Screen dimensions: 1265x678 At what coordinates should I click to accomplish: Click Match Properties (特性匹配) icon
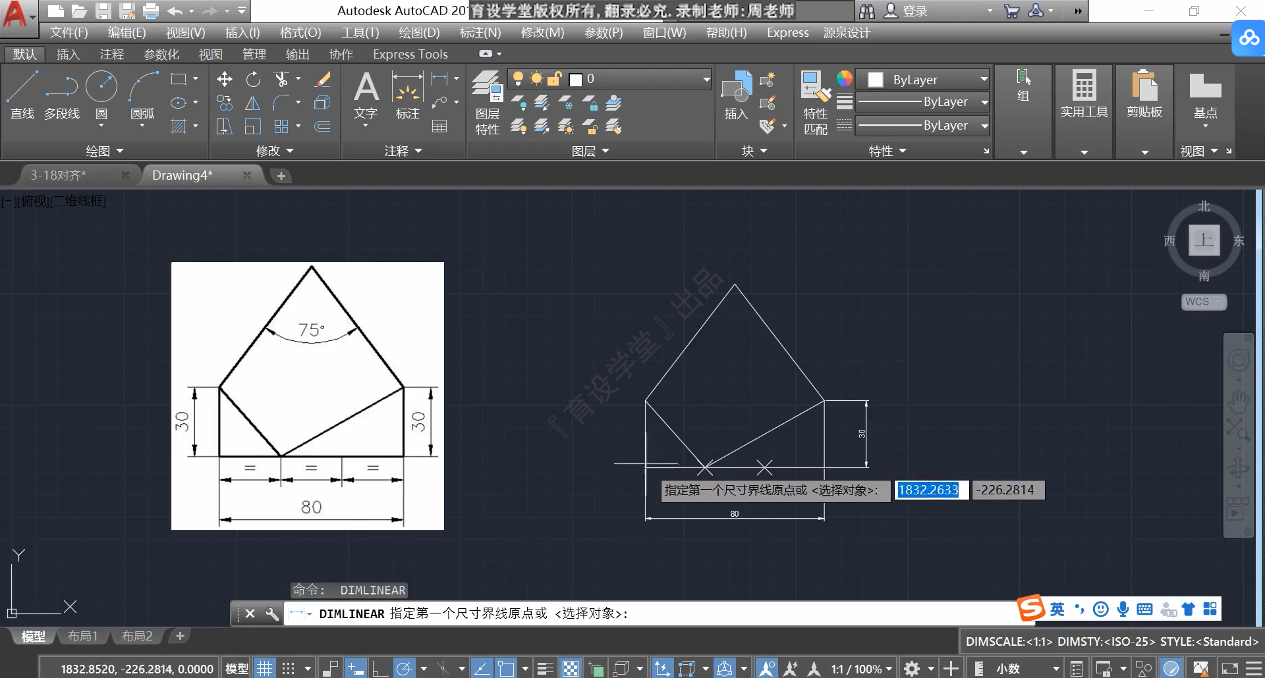816,103
